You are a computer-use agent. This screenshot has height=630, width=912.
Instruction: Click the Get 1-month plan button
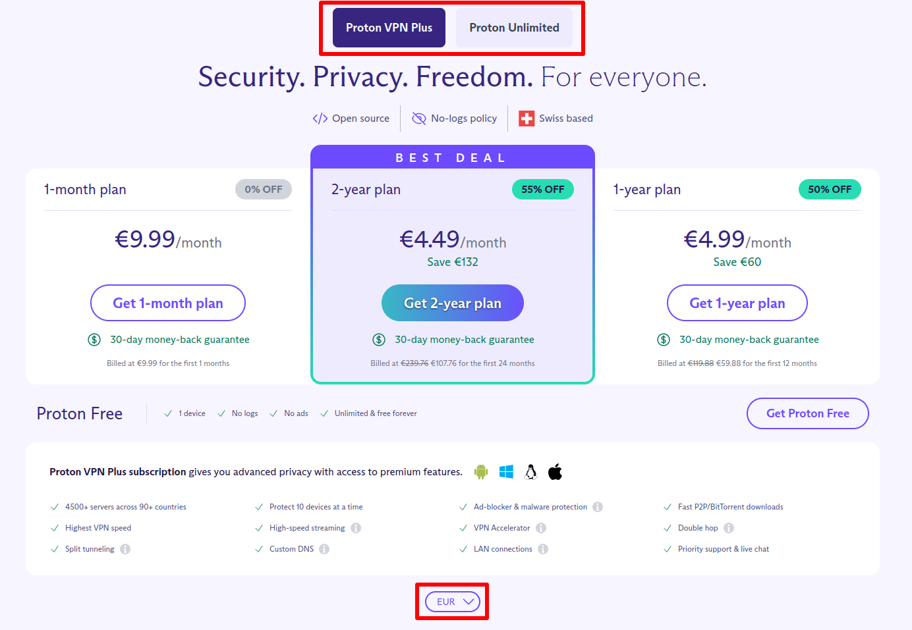coord(167,303)
